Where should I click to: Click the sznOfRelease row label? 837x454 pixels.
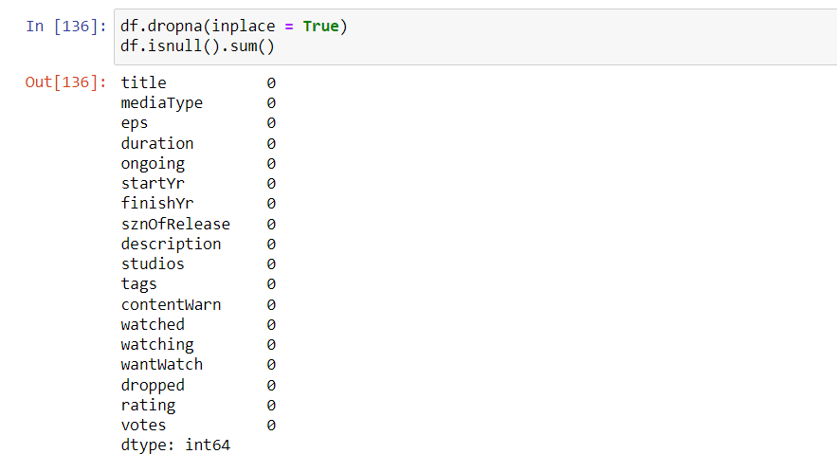[x=175, y=225]
